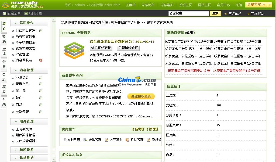
Task: Click inside the 功能搜索 search field
Action: pos(189,13)
